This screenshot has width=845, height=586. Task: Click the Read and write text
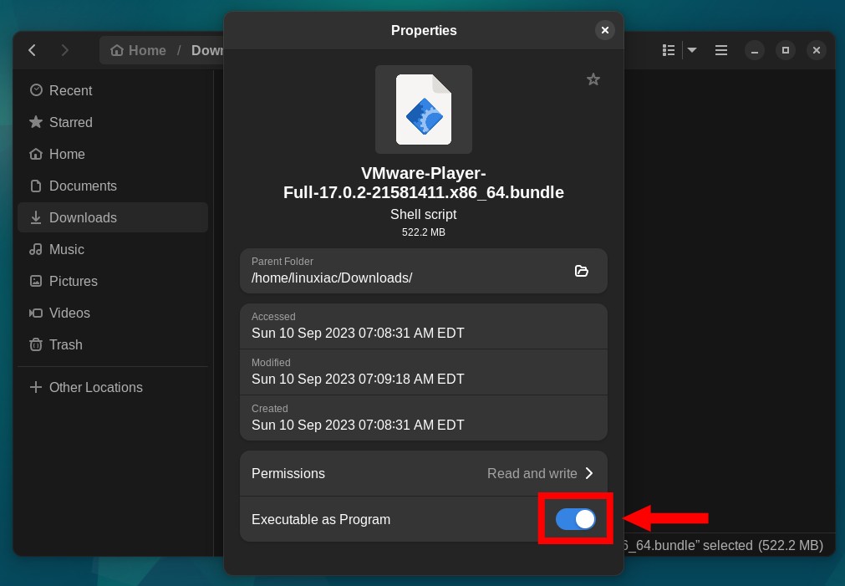click(532, 473)
